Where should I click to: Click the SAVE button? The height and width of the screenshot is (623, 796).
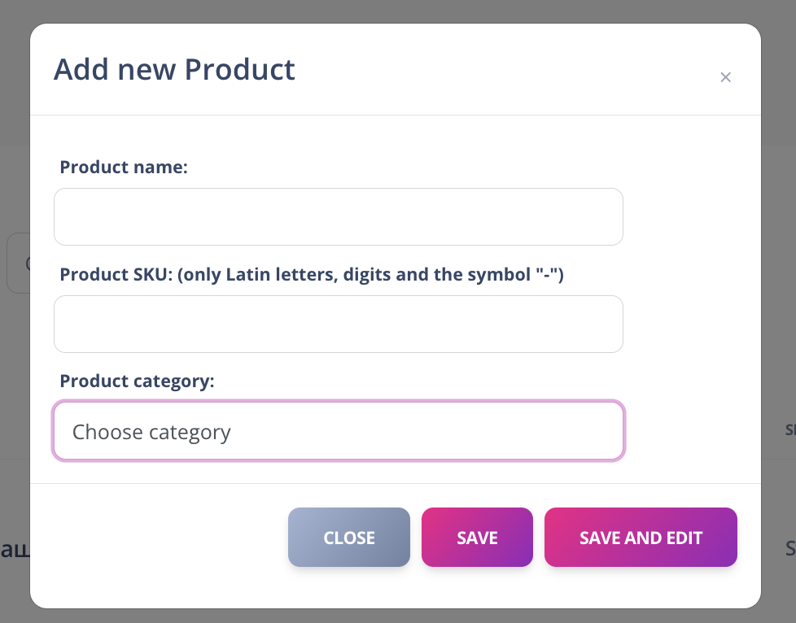click(477, 538)
